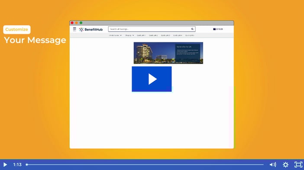The height and width of the screenshot is (170, 304).
Task: Expand the Shop by dropdown
Action: [129, 35]
